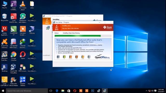This screenshot has width=166, height=93.
Task: Select Internet Download Manager icon
Action: point(23,43)
